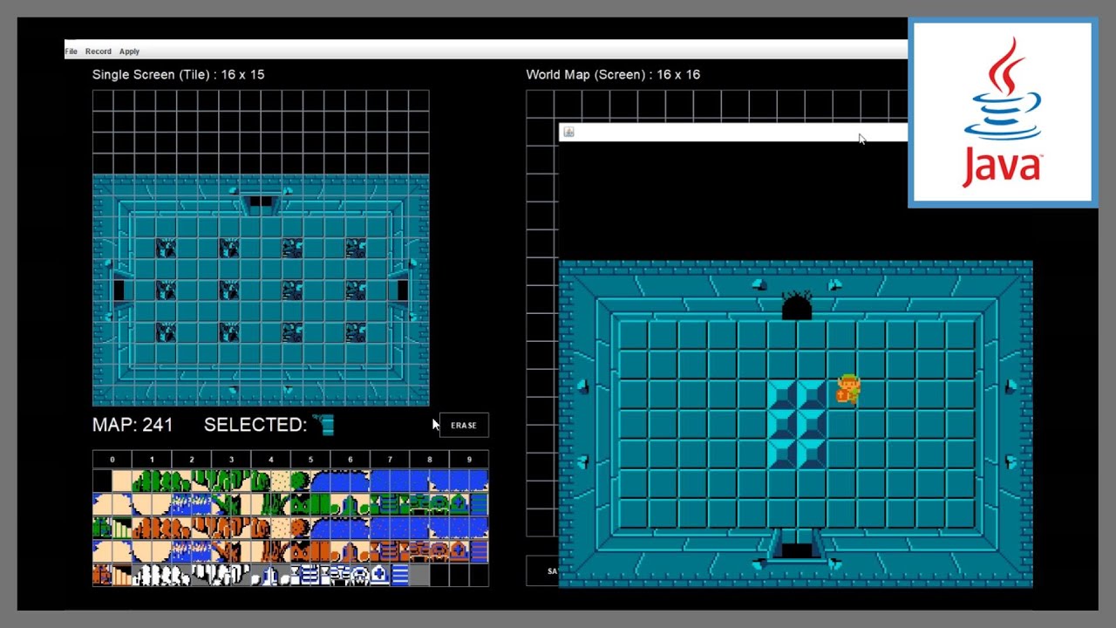Viewport: 1116px width, 628px height.
Task: Click palette column header 5
Action: coord(310,460)
